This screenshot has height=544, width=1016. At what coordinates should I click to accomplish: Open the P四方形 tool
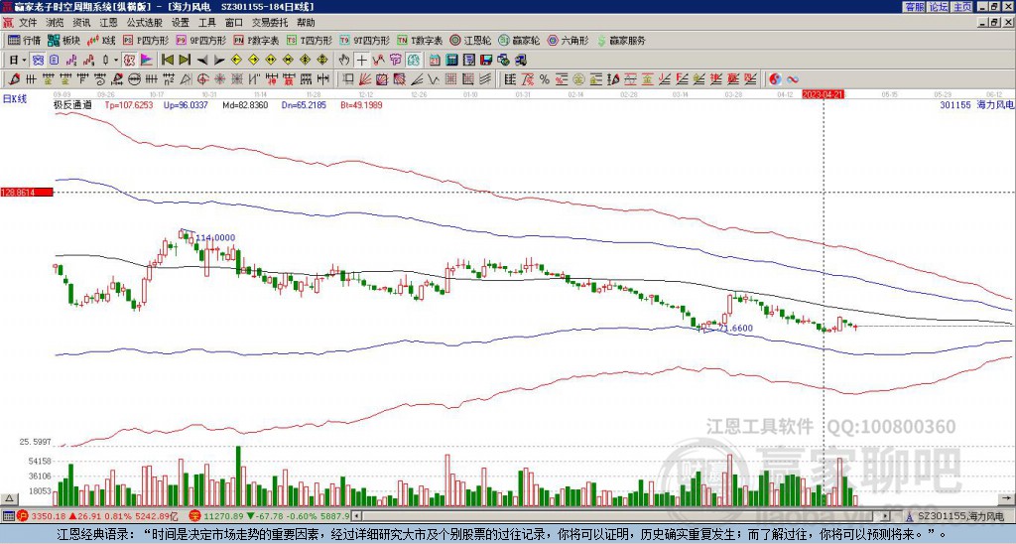(147, 40)
